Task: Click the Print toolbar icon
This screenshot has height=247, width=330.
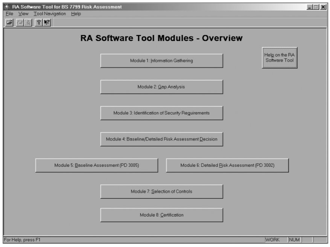Action: point(20,22)
